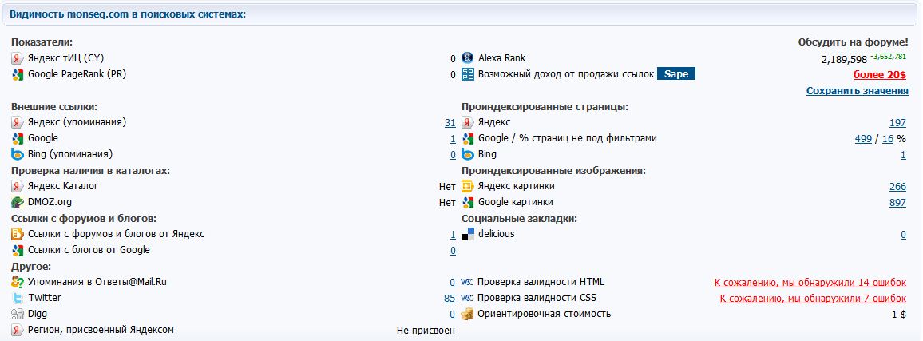Viewport: 923px width, 341px height.
Task: Click the Twitter bird icon
Action: click(x=18, y=298)
